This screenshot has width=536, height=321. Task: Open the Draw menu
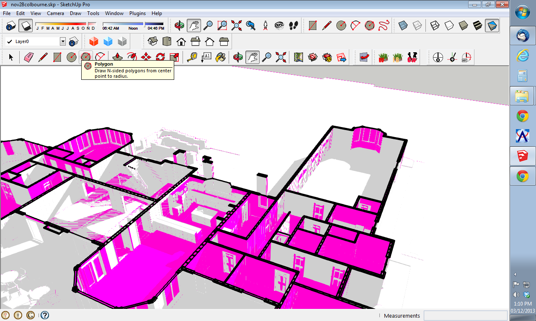[75, 13]
